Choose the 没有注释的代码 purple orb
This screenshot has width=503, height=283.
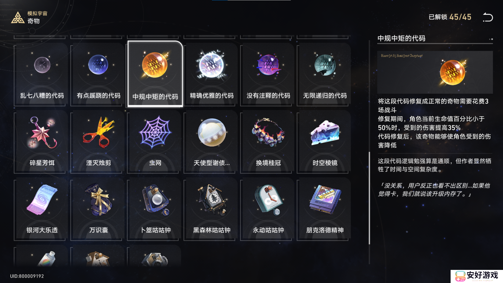click(268, 74)
